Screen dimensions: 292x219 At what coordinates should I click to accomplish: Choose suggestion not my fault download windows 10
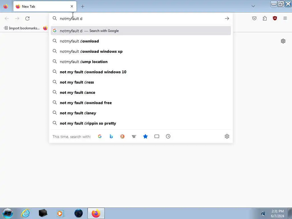coord(141,72)
